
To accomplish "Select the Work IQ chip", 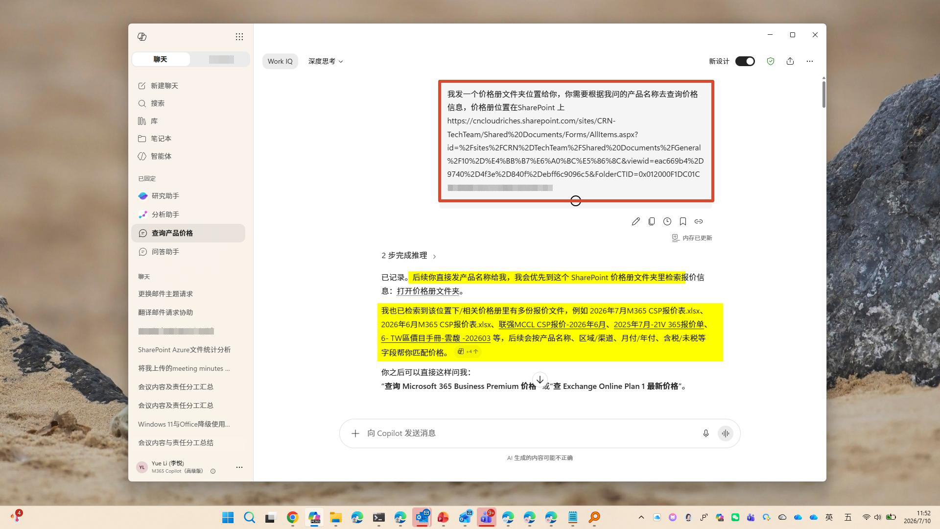I will [x=280, y=61].
